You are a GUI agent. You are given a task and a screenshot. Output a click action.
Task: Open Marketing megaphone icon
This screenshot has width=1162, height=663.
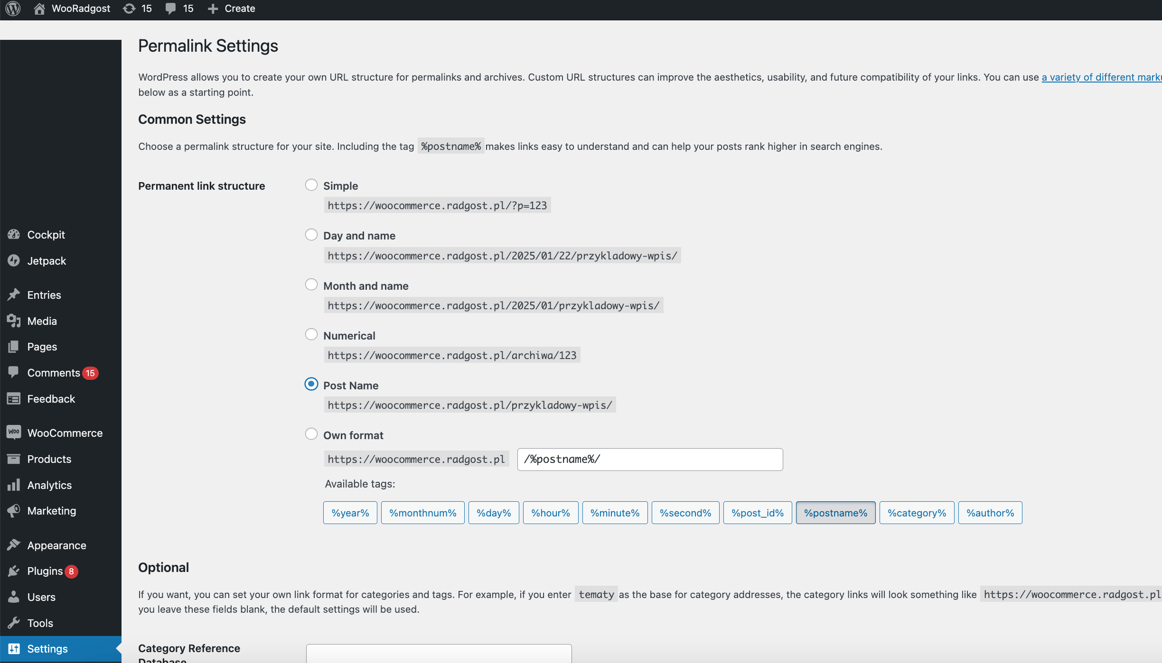(x=14, y=510)
